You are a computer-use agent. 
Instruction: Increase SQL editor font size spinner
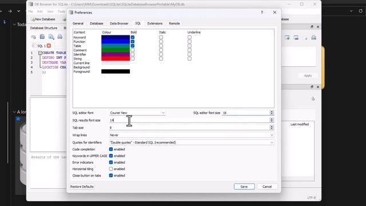tap(272, 112)
